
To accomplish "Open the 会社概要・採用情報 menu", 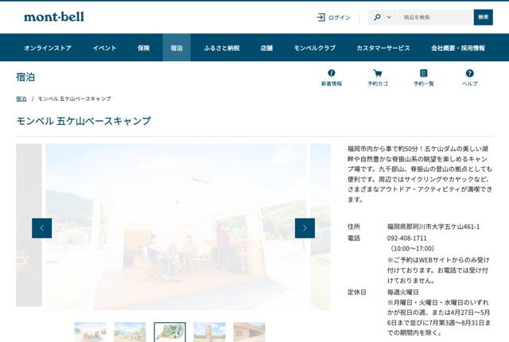I will (458, 48).
